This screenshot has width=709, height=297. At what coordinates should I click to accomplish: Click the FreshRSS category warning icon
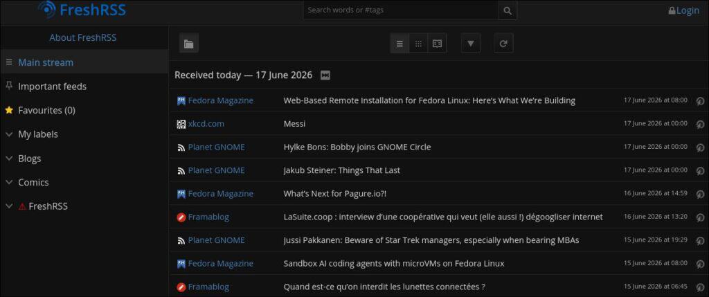tap(22, 206)
